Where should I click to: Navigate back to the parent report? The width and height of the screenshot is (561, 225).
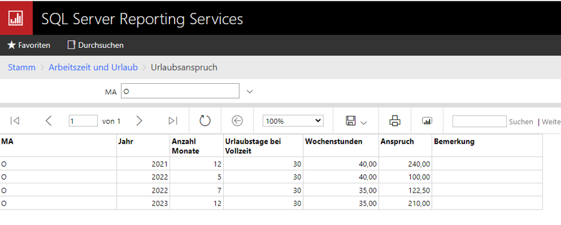point(237,121)
